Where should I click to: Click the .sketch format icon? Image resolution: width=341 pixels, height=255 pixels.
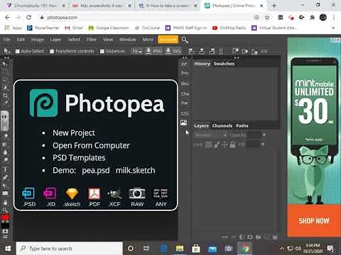72,197
